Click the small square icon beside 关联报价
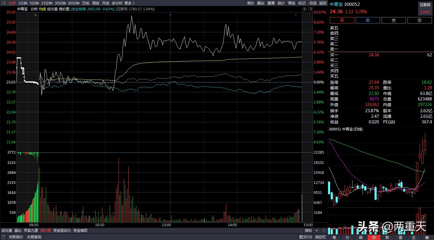This screenshot has width=434, height=240. coord(4,237)
